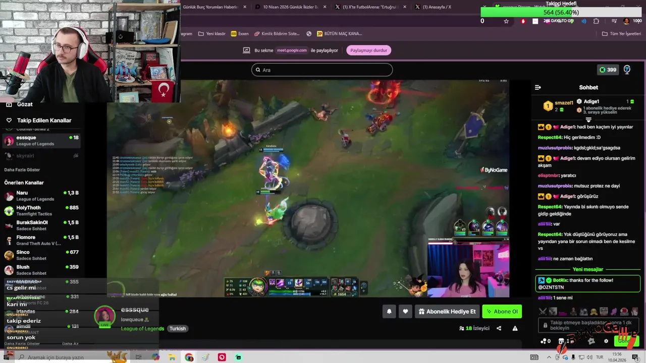Viewport: 646px width, 363px height.
Task: Expand the gift leaderboard chevron
Action: [588, 119]
